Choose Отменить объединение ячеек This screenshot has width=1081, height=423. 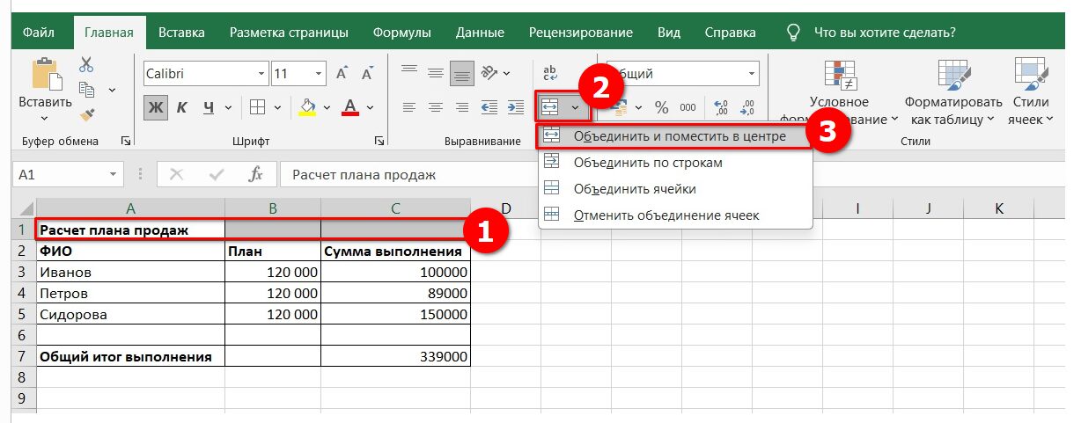pyautogui.click(x=675, y=215)
